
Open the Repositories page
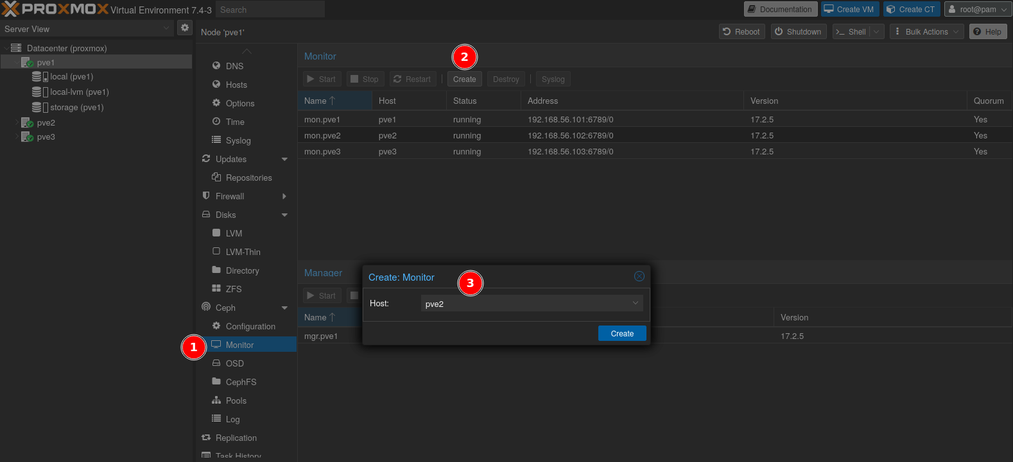tap(248, 177)
